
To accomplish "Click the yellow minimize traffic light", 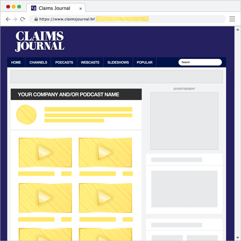I will point(13,6).
